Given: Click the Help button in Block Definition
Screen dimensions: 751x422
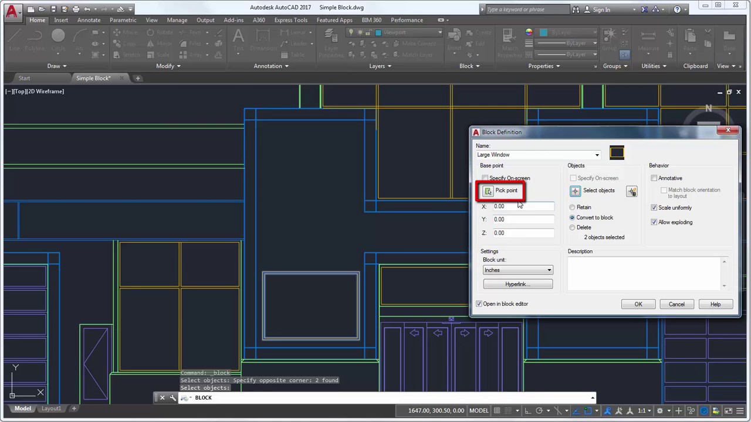Looking at the screenshot, I should (x=715, y=304).
